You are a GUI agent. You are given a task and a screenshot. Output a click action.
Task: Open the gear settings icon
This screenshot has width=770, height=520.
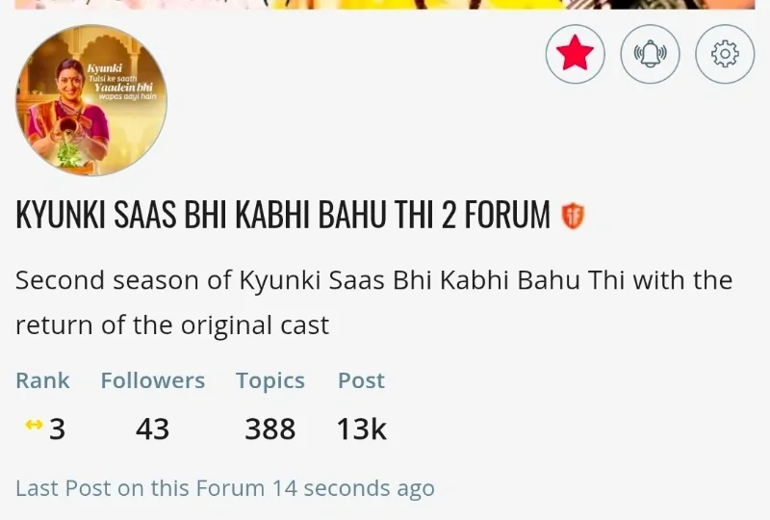[725, 54]
